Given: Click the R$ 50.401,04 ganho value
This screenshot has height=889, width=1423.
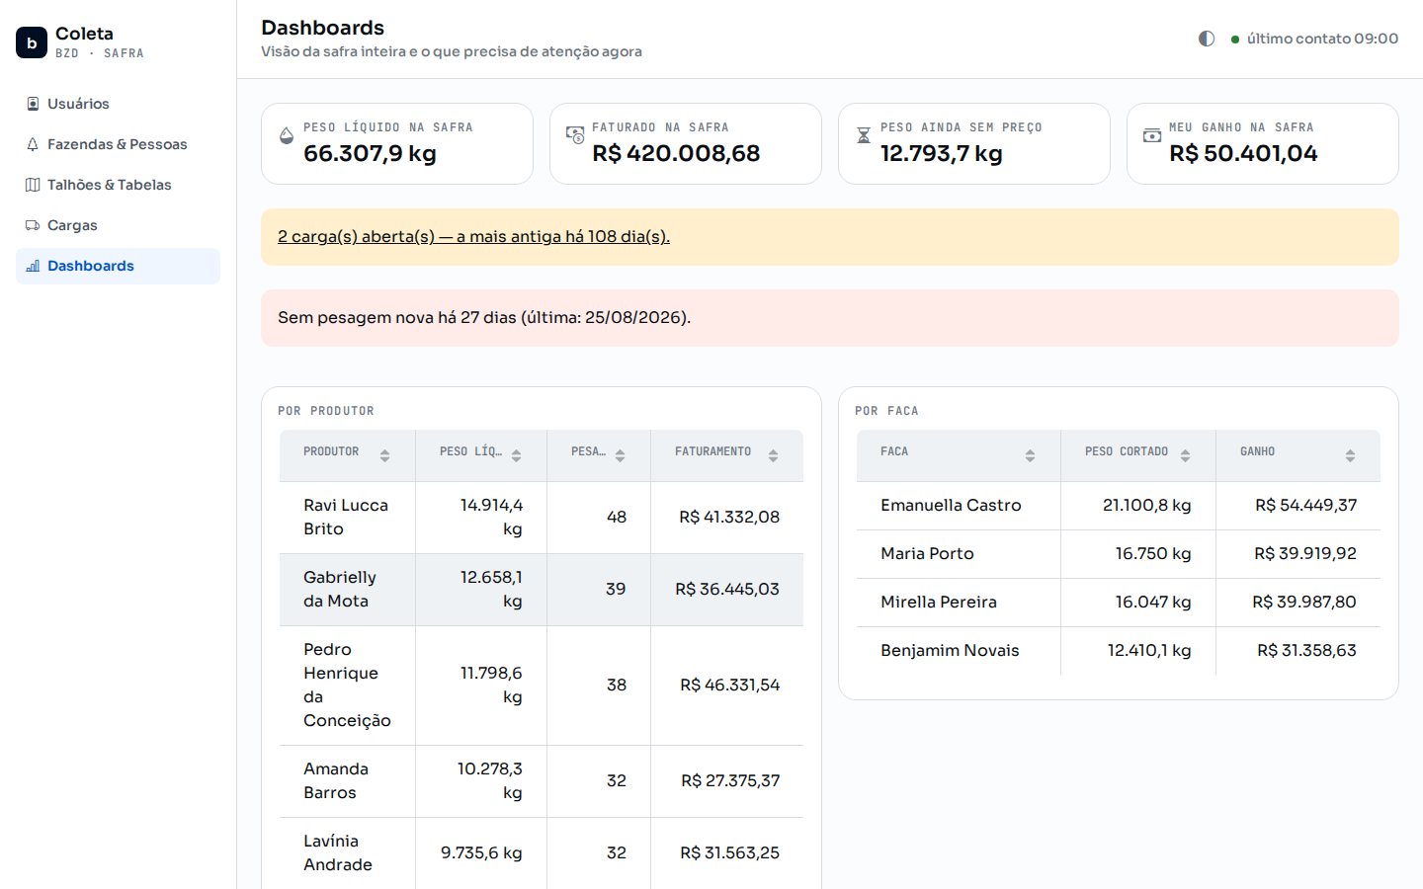Looking at the screenshot, I should (1243, 153).
